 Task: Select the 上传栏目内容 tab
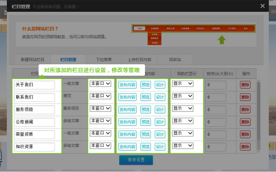click(139, 60)
